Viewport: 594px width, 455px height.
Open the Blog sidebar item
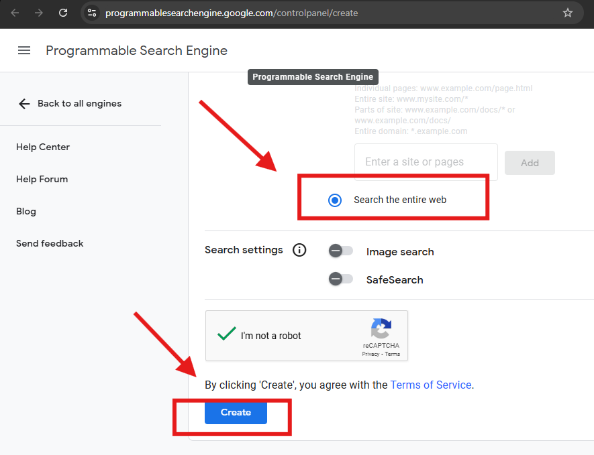[x=26, y=211]
